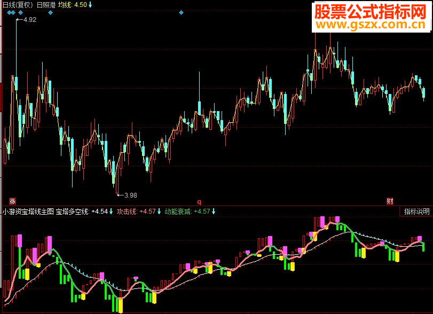
Task: Select the 小游资宝塔线主图 indicator title
Action: [28, 211]
